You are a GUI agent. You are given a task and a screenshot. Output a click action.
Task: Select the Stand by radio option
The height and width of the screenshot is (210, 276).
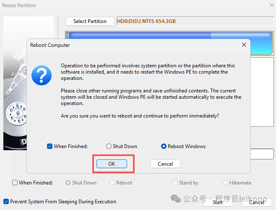coord(175,183)
